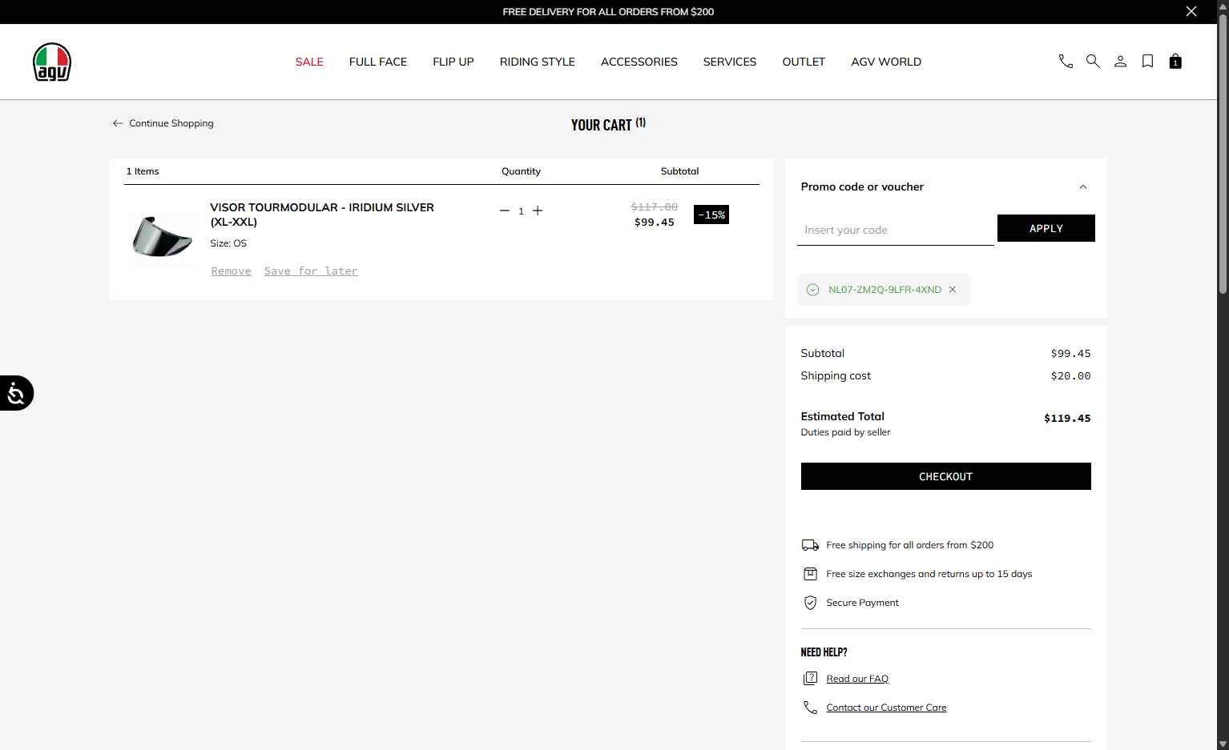Click the Estimated Total $119.45 value
Viewport: 1229px width, 750px height.
point(1067,418)
